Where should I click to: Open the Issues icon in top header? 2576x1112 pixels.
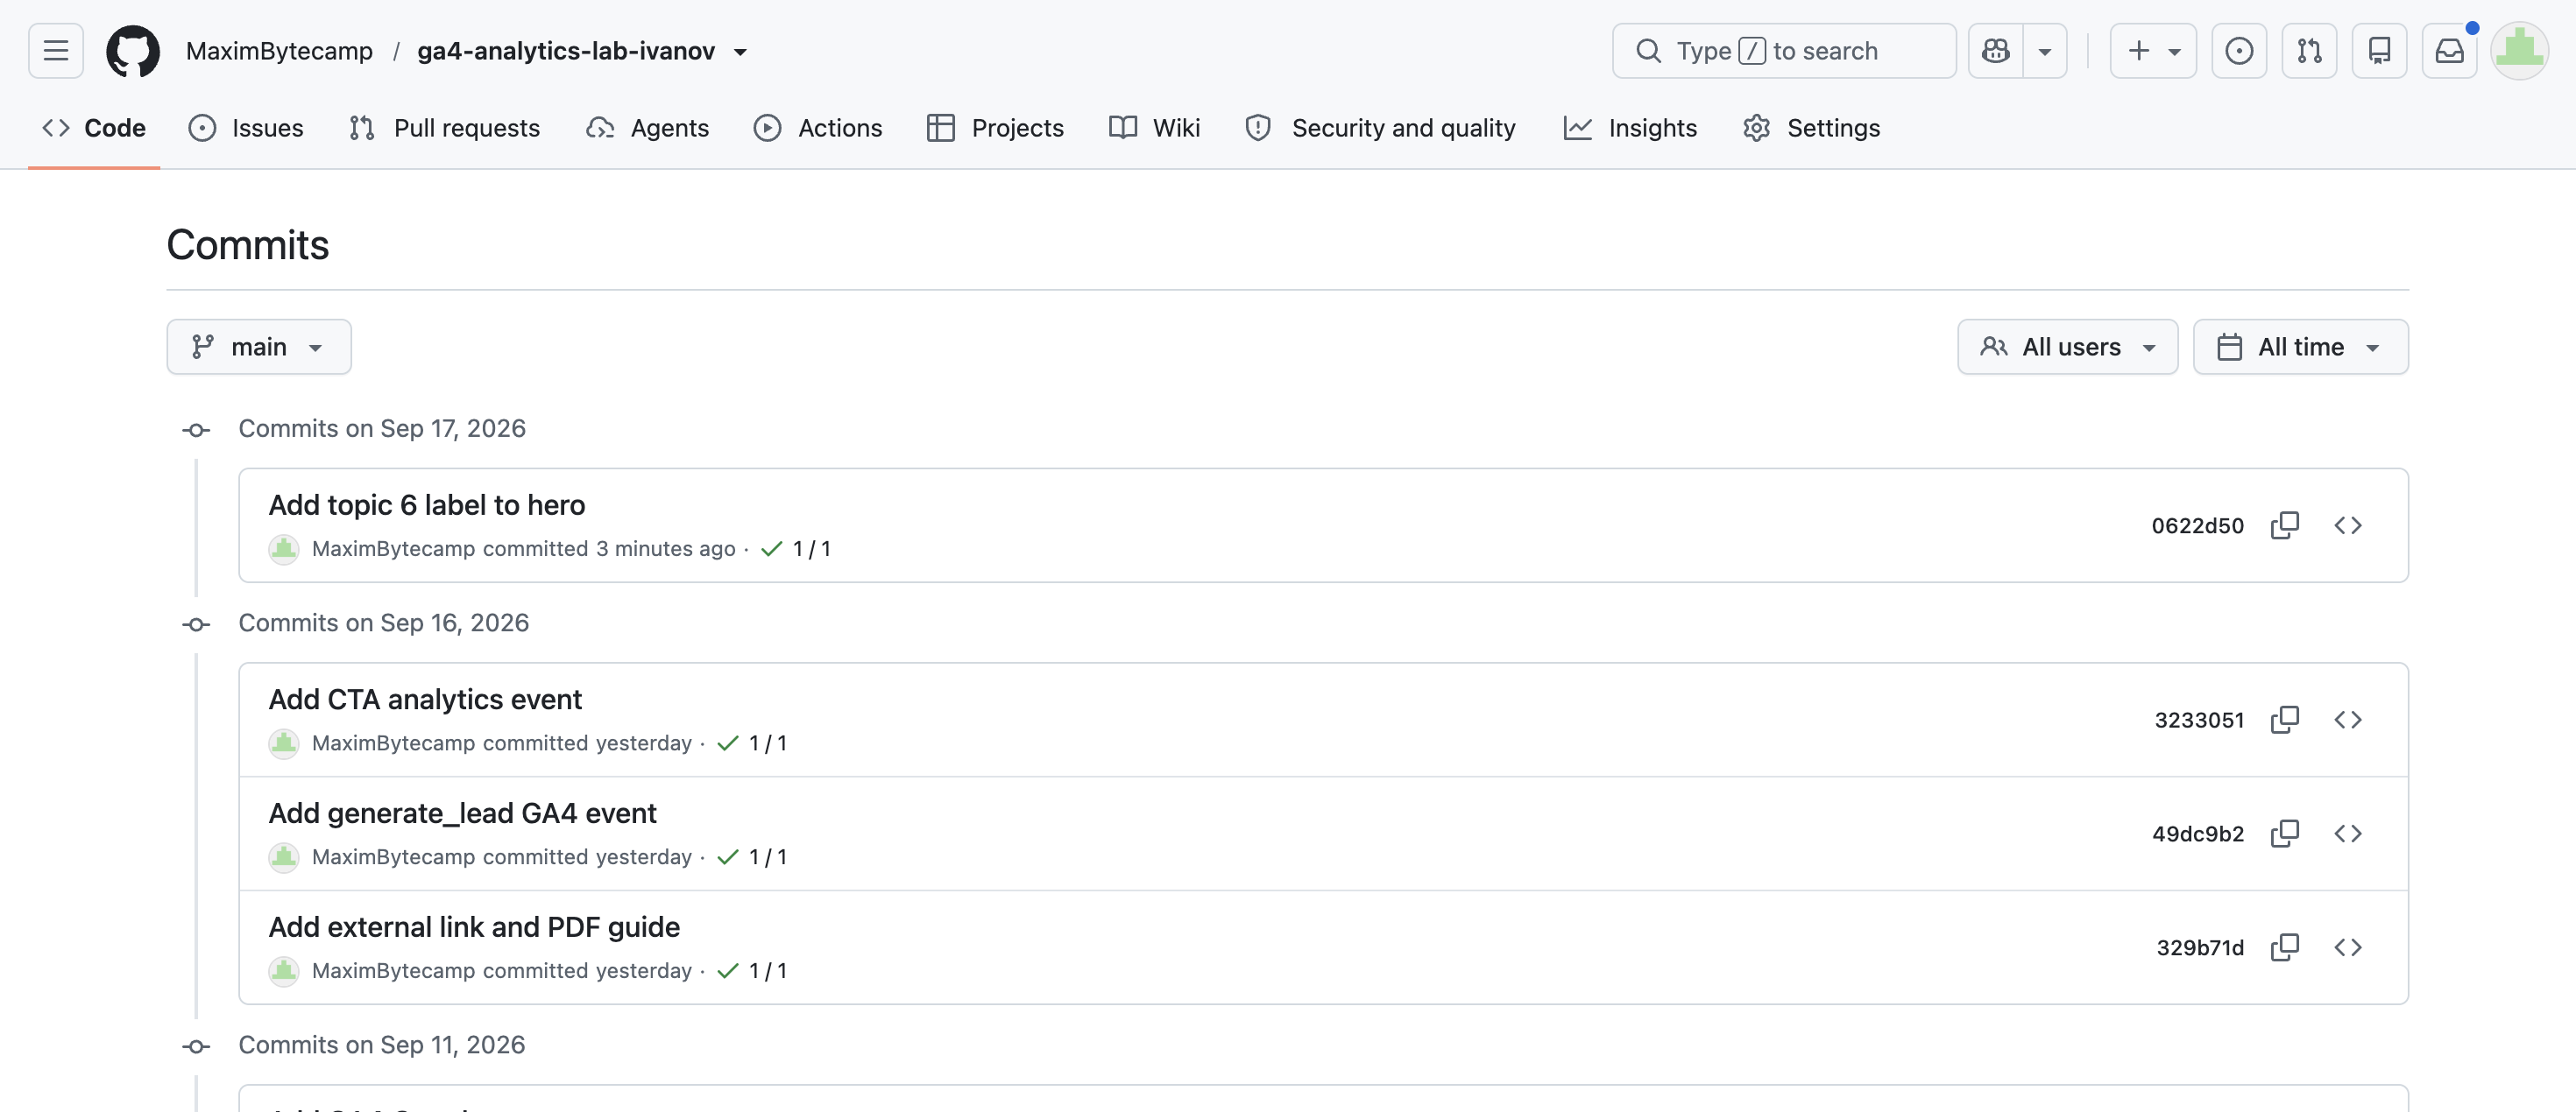2239,51
